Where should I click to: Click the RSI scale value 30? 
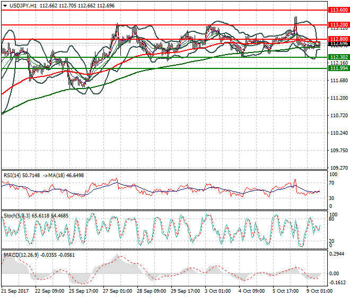pos(331,198)
